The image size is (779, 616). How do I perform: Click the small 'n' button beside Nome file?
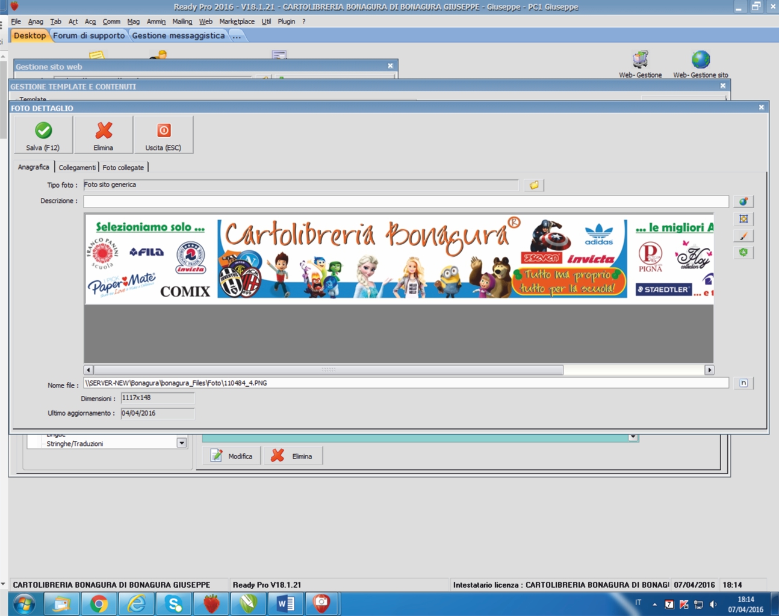(743, 383)
